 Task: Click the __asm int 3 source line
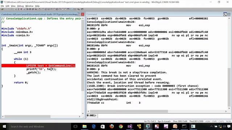(22, 52)
